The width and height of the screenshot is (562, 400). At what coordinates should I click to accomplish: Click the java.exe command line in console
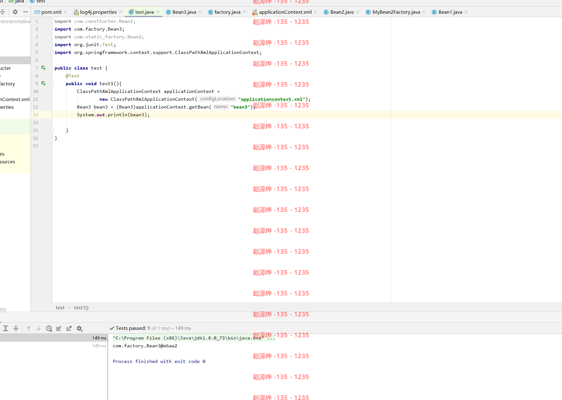point(194,338)
